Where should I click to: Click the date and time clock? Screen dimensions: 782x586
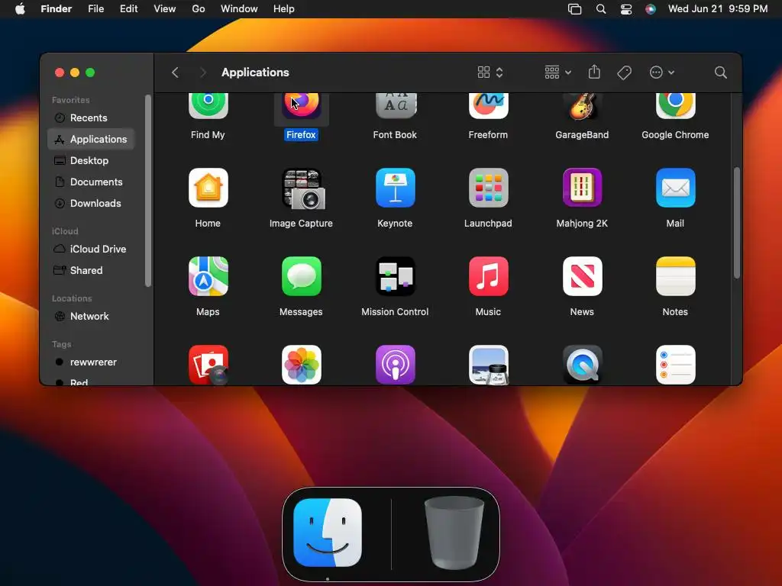[718, 9]
